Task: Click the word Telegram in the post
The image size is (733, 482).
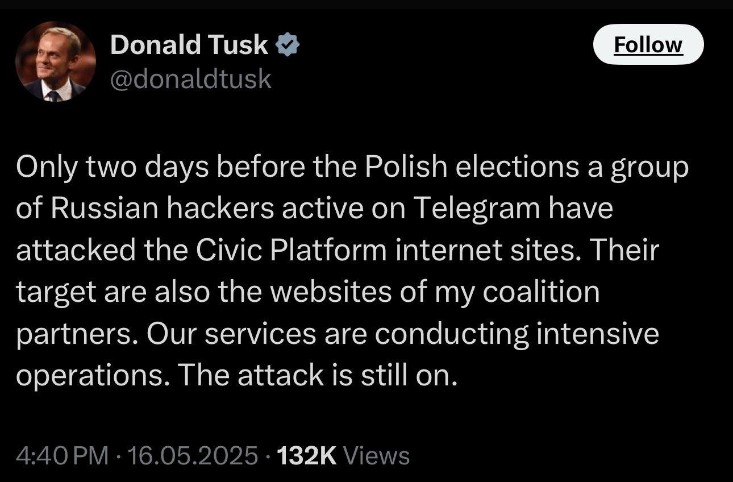Action: click(476, 209)
